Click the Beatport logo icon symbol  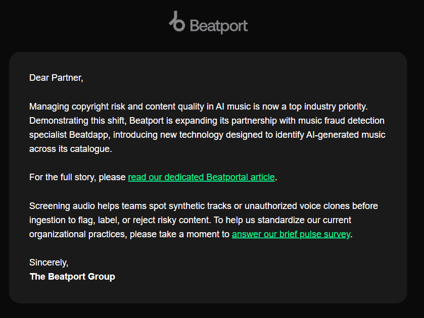click(x=177, y=22)
